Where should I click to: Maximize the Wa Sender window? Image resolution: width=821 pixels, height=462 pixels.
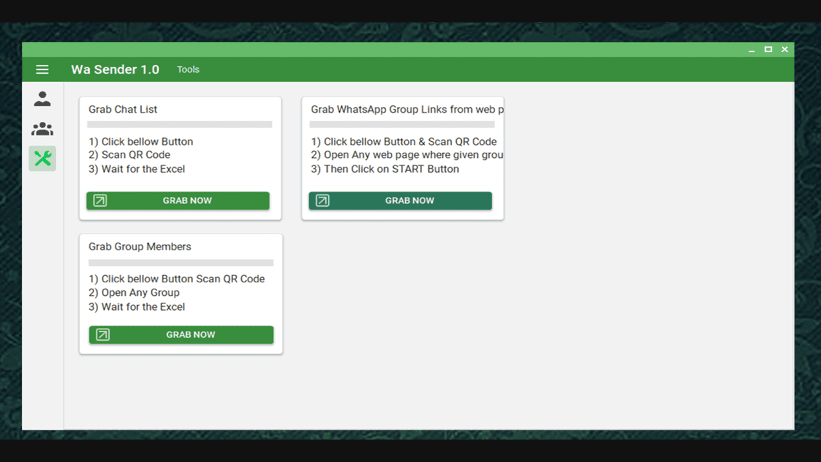pos(768,49)
